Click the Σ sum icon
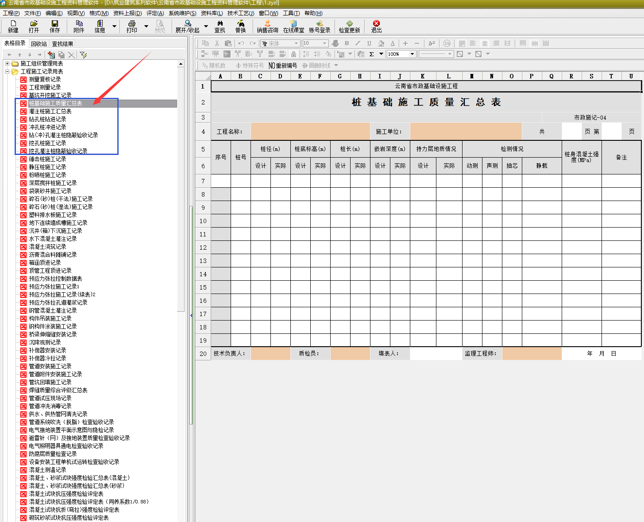The image size is (644, 522). click(x=372, y=54)
